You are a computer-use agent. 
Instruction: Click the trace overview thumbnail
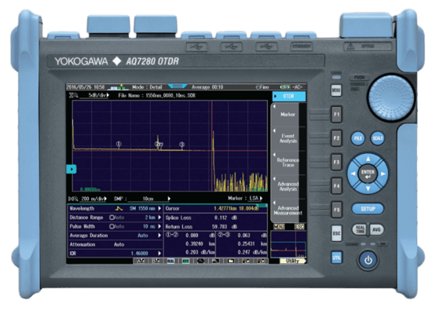point(288,244)
